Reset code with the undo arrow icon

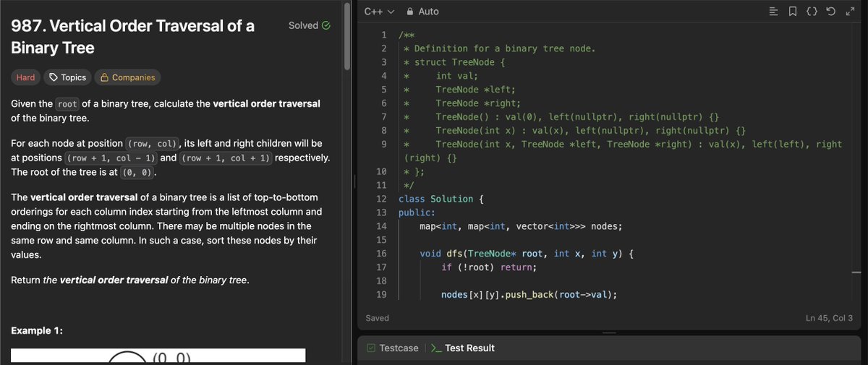831,12
